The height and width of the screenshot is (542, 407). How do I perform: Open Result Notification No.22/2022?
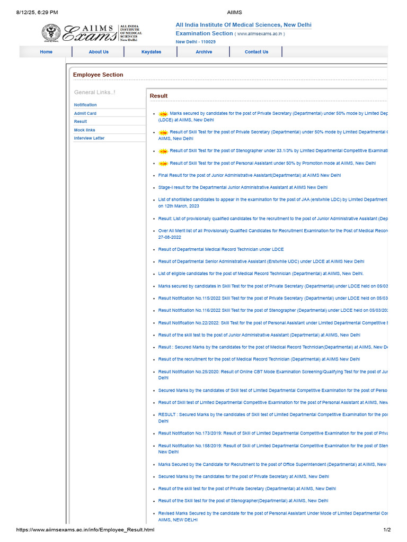273,323
